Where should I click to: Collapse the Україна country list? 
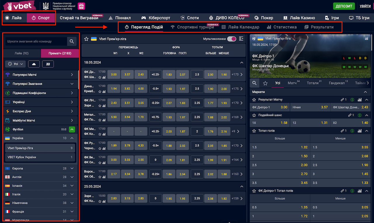pyautogui.click(x=72, y=138)
